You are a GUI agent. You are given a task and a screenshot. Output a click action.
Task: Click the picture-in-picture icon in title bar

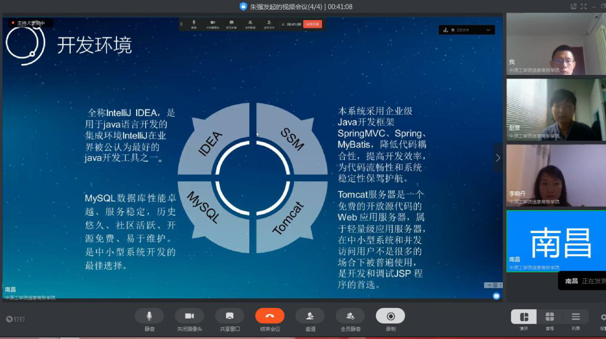click(x=574, y=6)
